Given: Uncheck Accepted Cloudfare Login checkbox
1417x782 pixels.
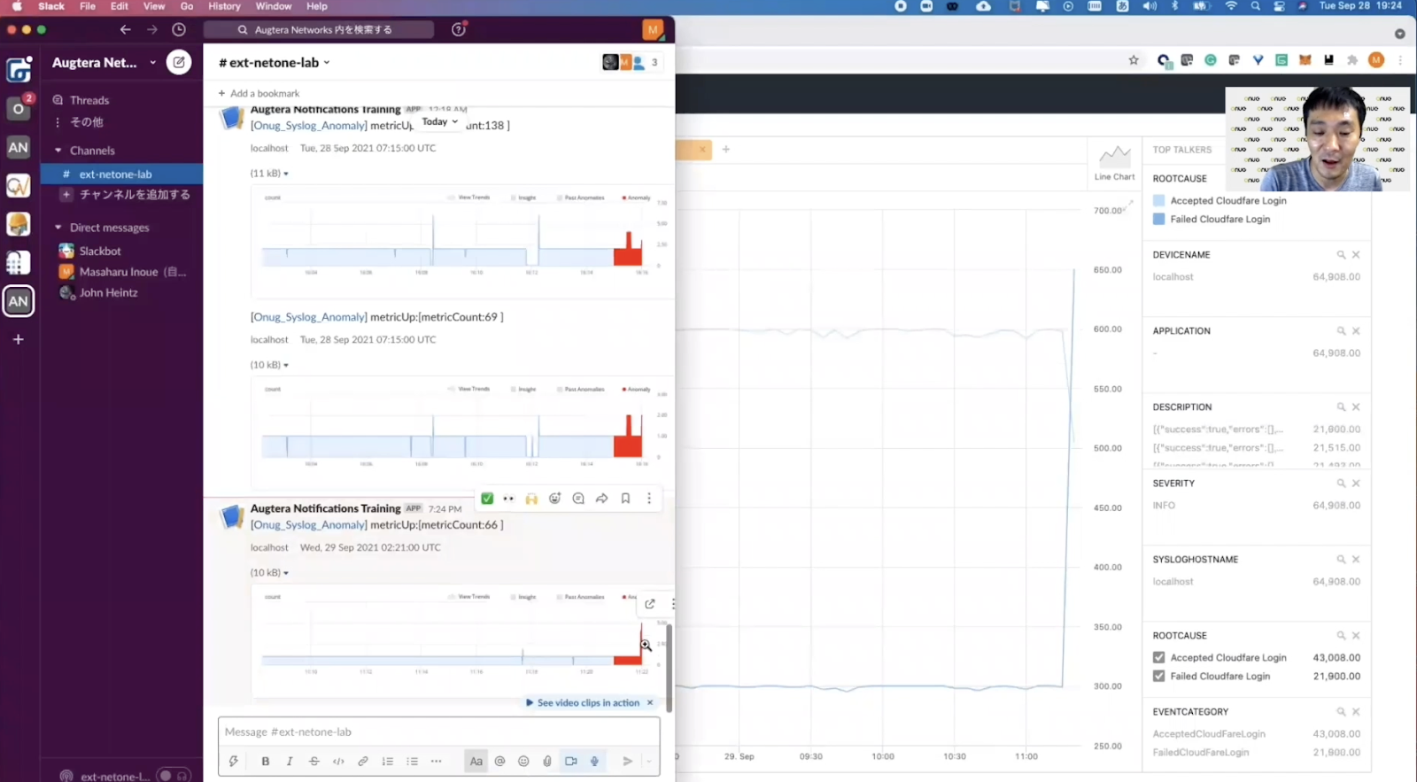Looking at the screenshot, I should (1158, 658).
